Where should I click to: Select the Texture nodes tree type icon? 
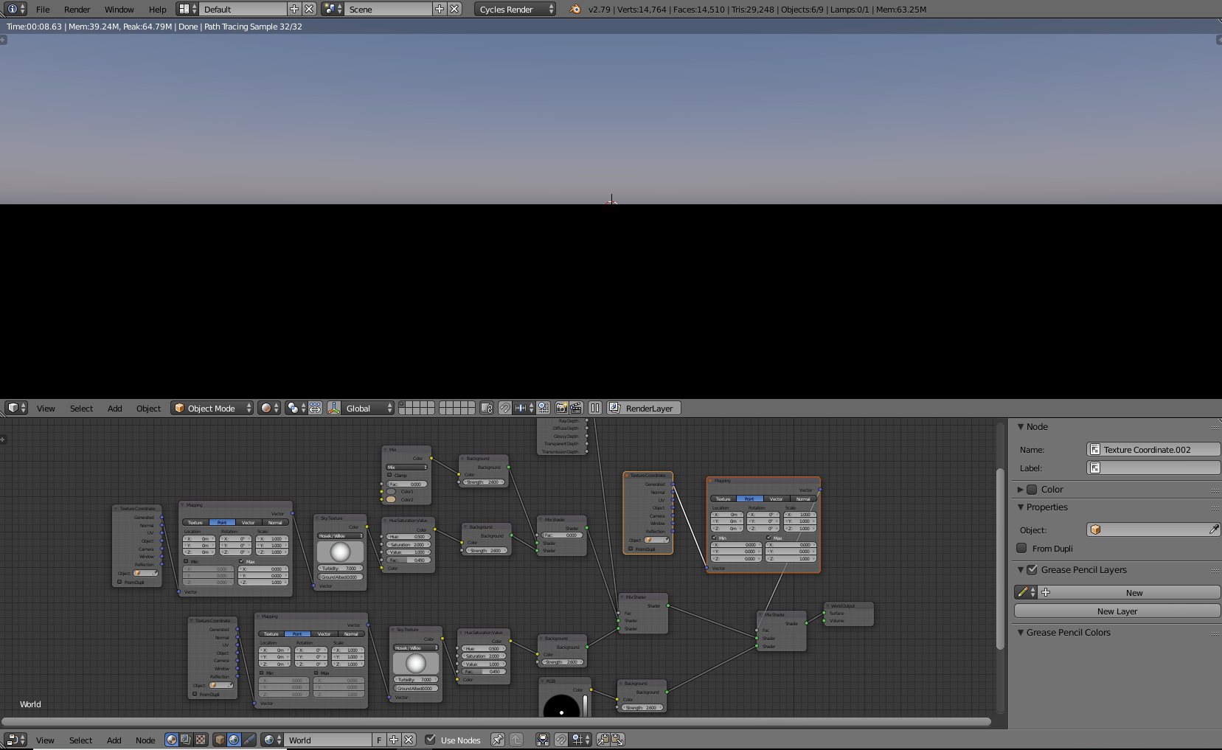201,740
